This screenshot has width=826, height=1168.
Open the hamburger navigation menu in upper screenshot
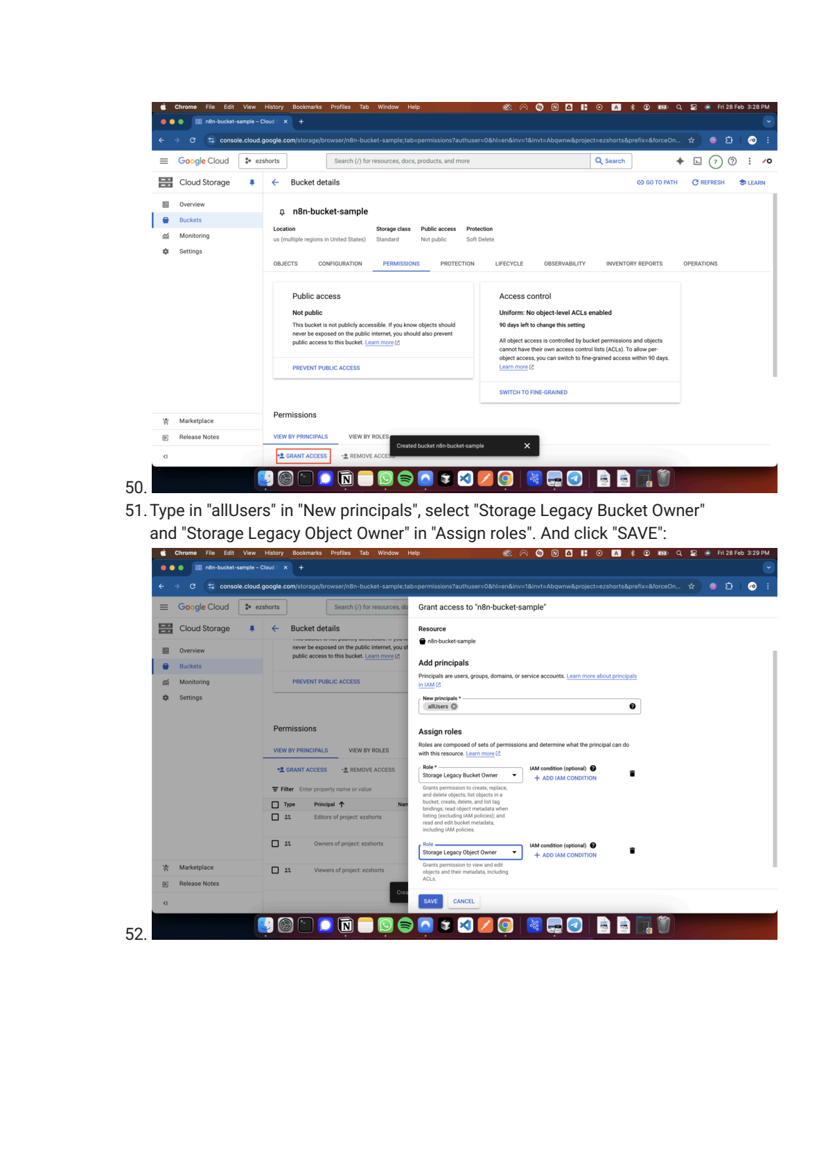coord(164,161)
